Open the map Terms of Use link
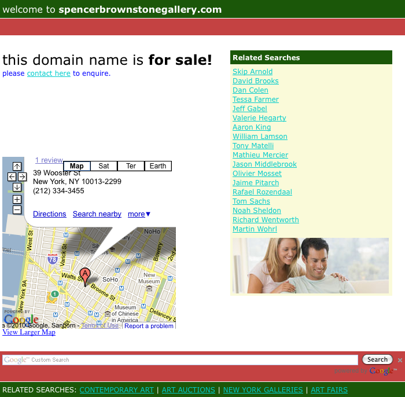The image size is (405, 397). pyautogui.click(x=100, y=325)
